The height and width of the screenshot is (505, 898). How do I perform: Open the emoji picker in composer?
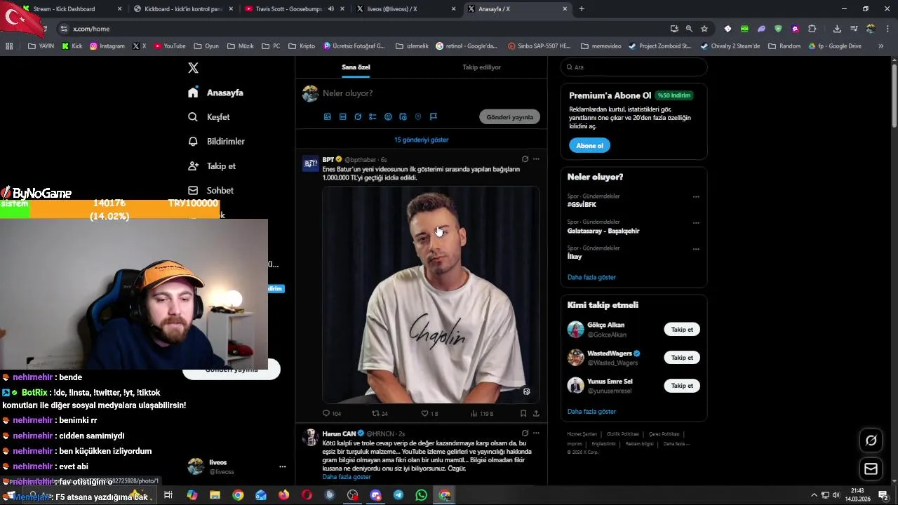pyautogui.click(x=388, y=117)
